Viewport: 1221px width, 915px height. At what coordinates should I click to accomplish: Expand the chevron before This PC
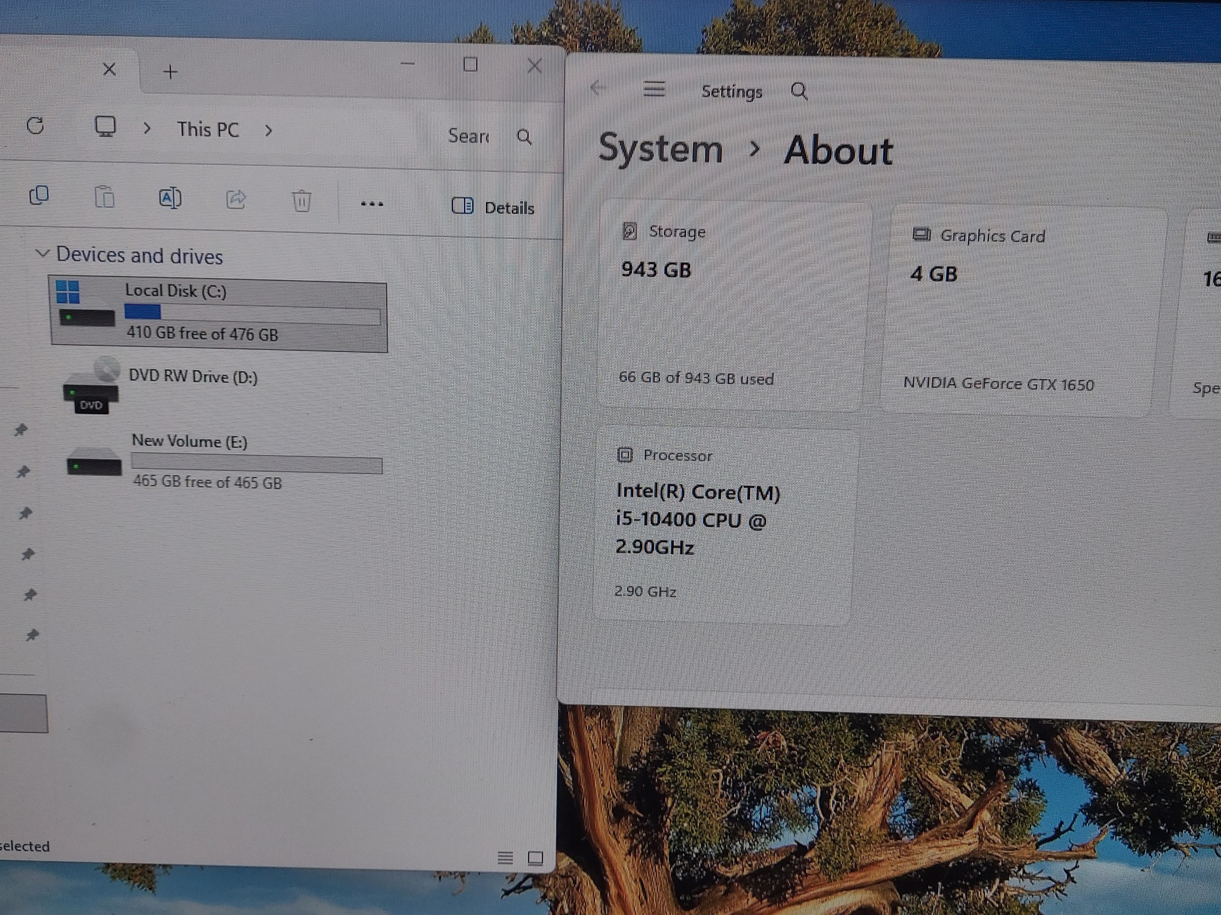point(147,128)
